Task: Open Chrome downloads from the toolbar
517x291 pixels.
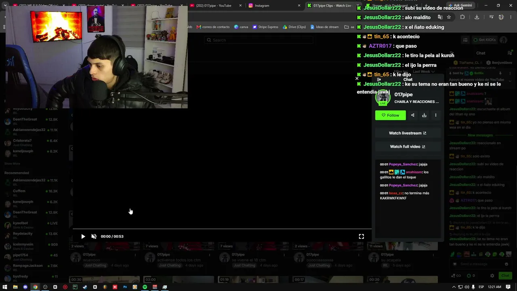Action: tap(477, 17)
